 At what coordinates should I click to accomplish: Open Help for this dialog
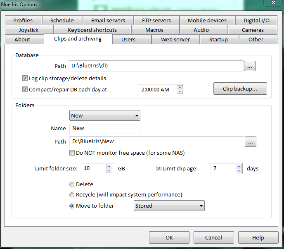258,237
